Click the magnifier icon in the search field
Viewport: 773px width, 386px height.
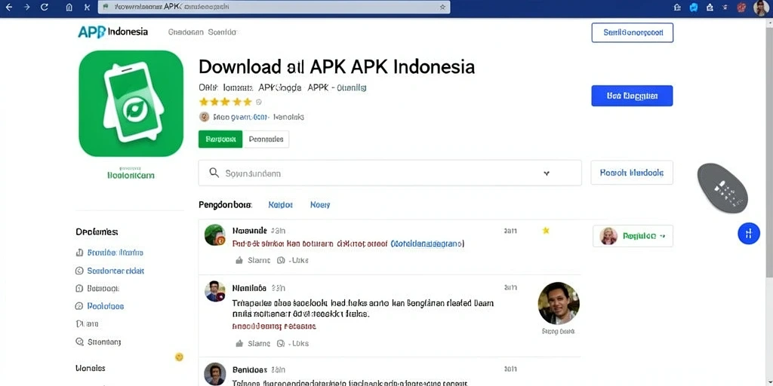(214, 173)
